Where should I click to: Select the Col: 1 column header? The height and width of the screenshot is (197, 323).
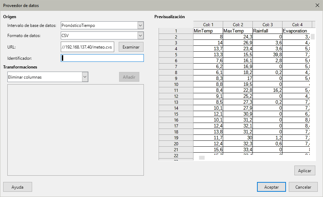[x=208, y=24]
